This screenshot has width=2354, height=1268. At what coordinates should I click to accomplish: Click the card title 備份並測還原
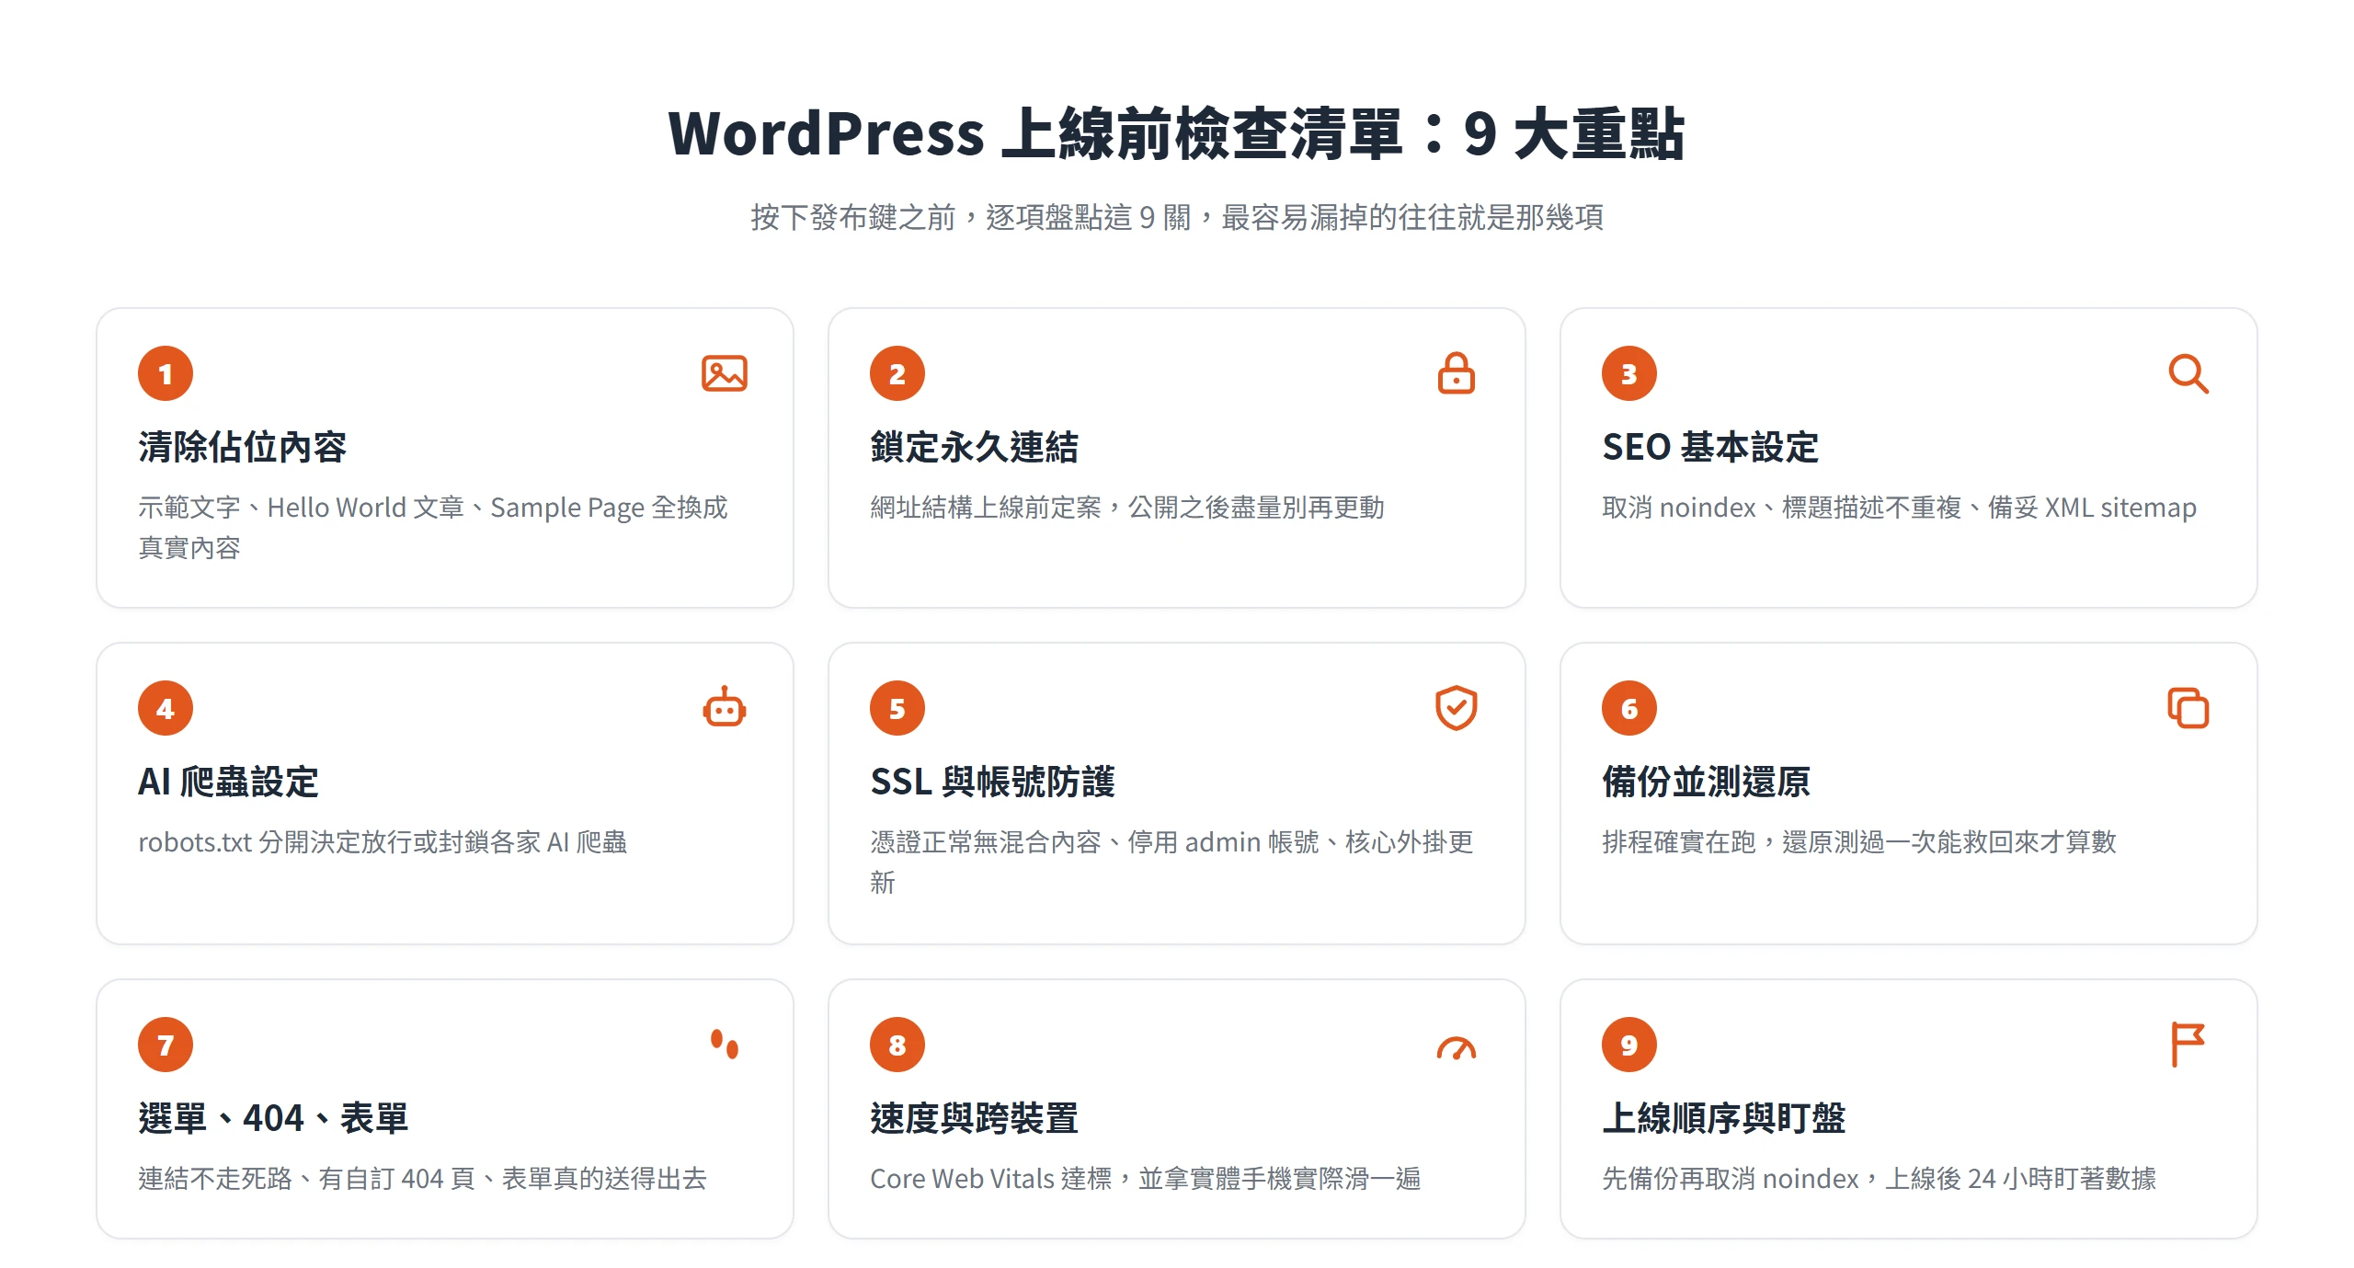(1707, 782)
